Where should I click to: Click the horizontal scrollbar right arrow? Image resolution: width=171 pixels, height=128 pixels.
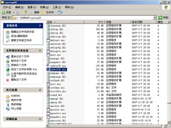pyautogui.click(x=165, y=126)
